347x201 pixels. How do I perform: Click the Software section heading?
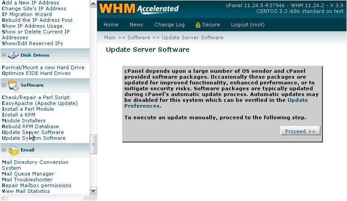click(32, 85)
